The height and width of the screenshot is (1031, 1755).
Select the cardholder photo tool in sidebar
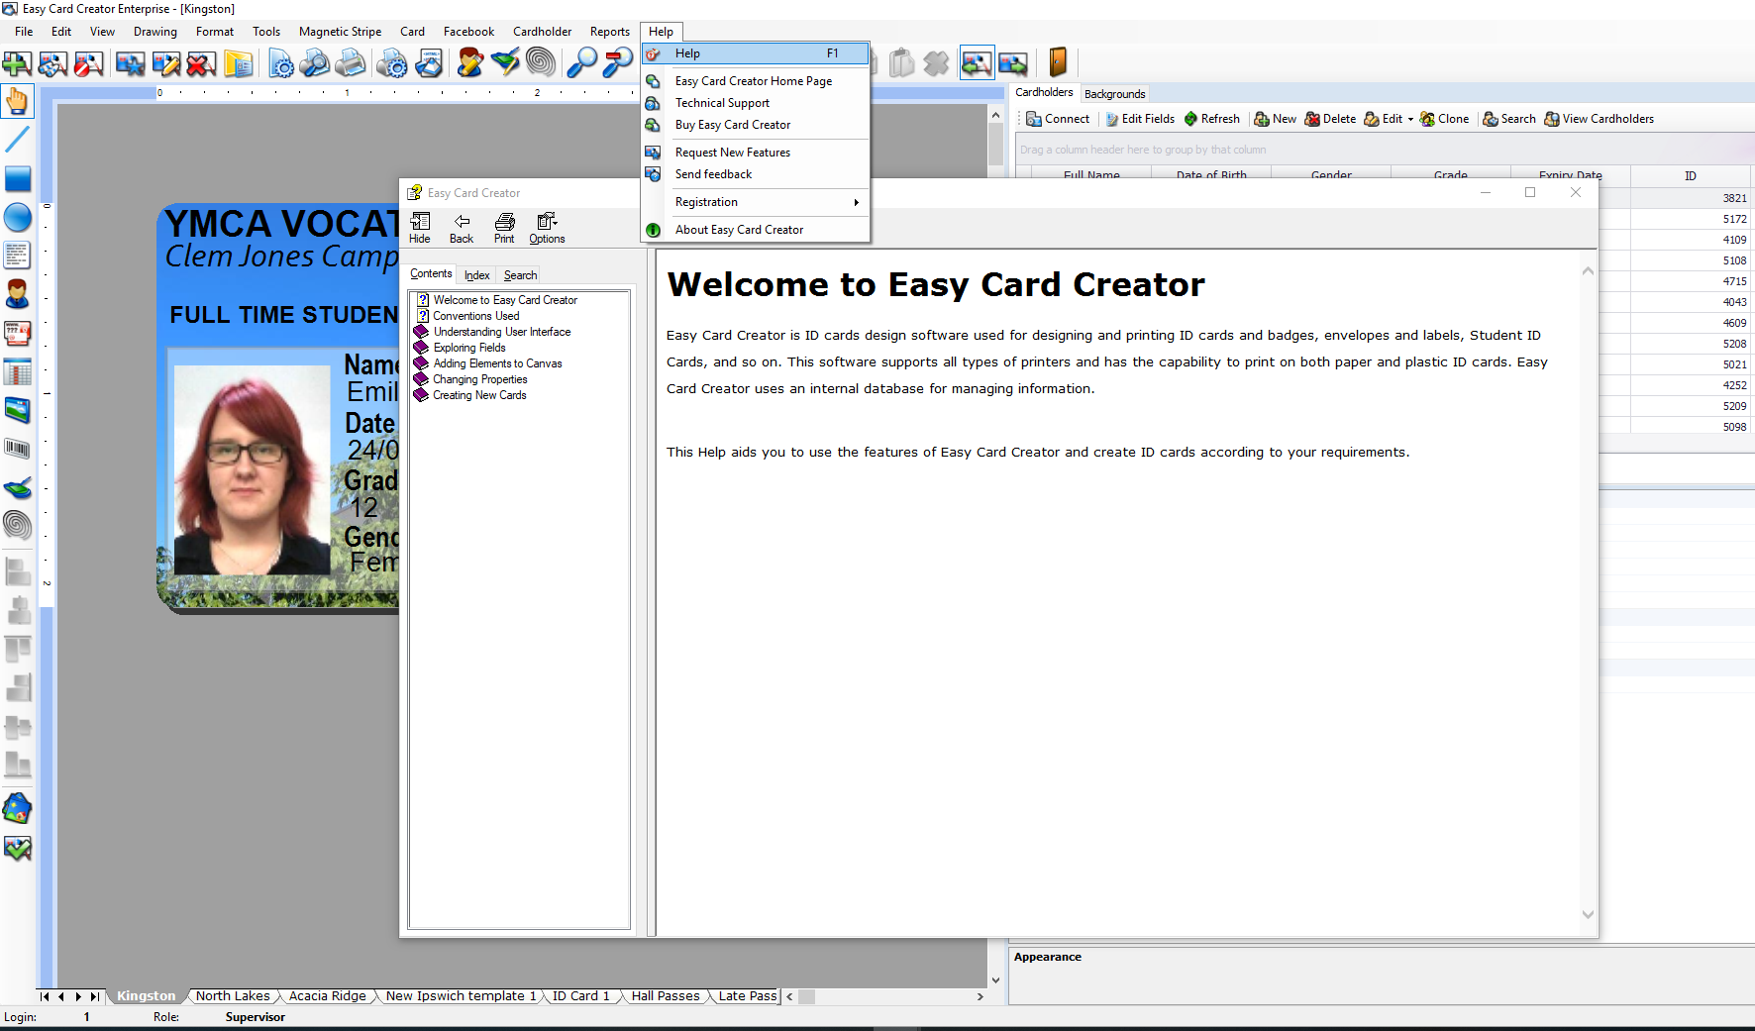point(17,294)
